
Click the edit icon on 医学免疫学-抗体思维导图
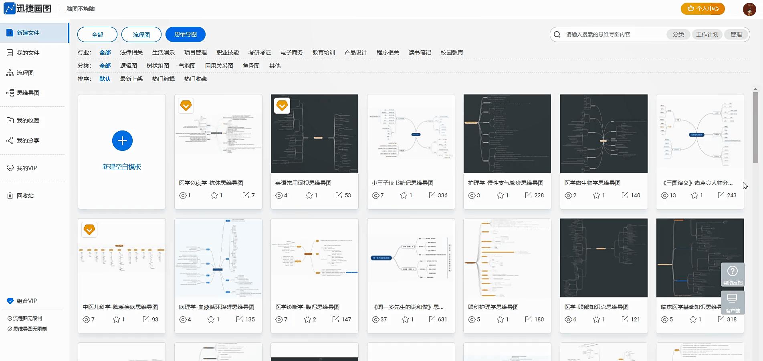pos(246,195)
